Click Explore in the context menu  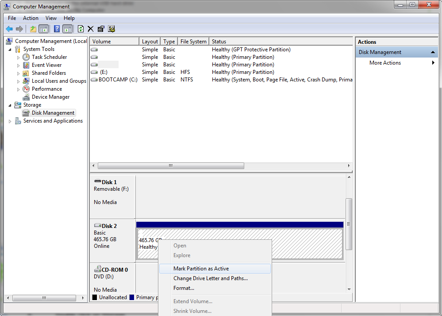215,255
